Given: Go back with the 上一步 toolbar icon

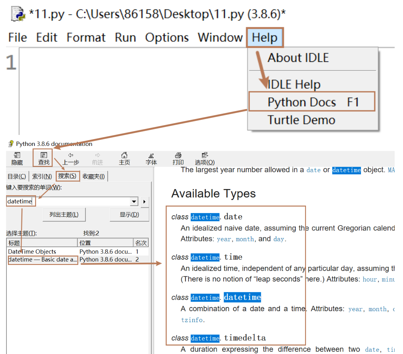Looking at the screenshot, I should [71, 158].
